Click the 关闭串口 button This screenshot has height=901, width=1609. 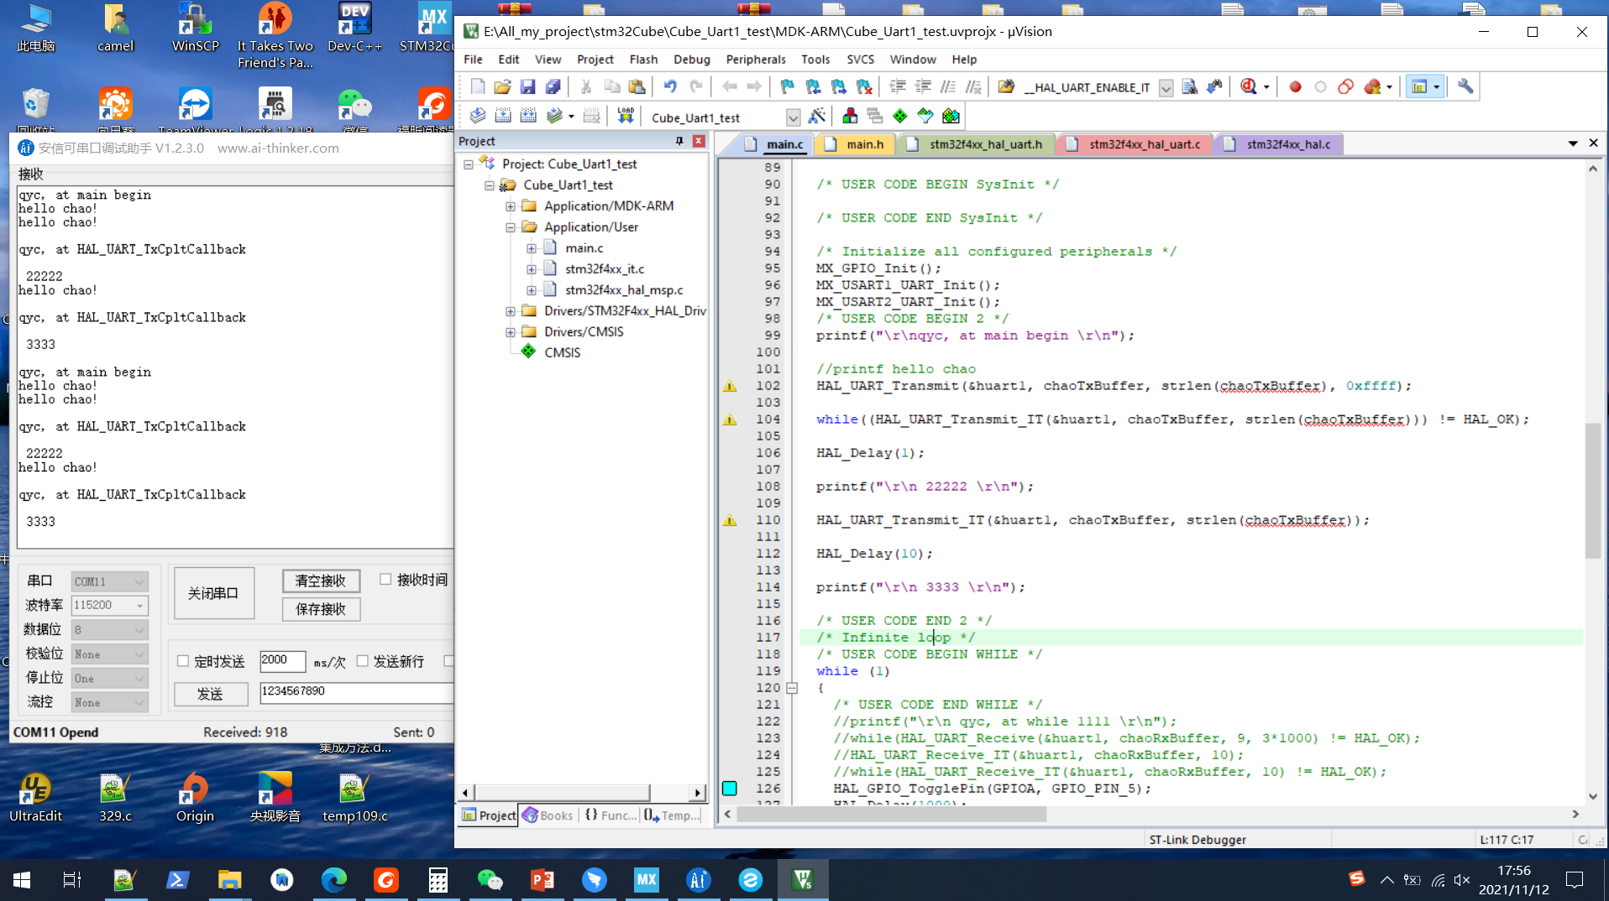coord(213,593)
